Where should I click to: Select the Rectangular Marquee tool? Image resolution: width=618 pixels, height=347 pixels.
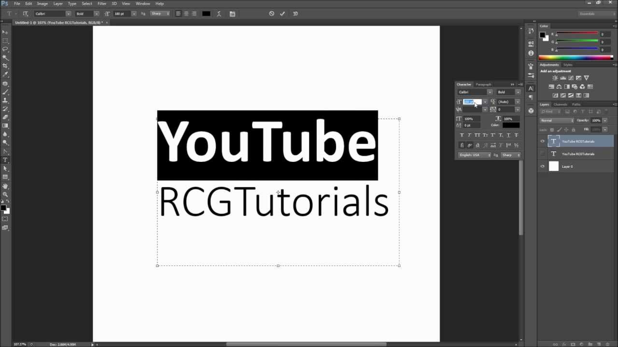click(5, 41)
